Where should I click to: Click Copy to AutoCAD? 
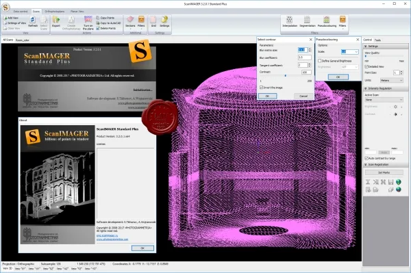[108, 23]
